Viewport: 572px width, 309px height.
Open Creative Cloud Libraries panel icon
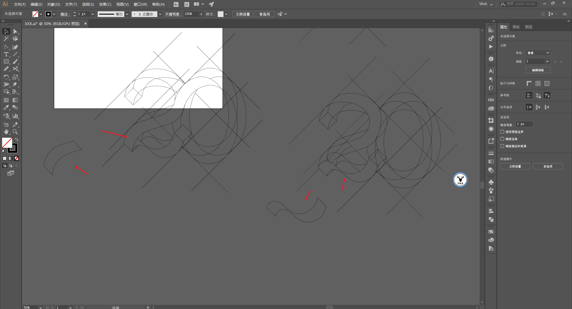tap(491, 108)
